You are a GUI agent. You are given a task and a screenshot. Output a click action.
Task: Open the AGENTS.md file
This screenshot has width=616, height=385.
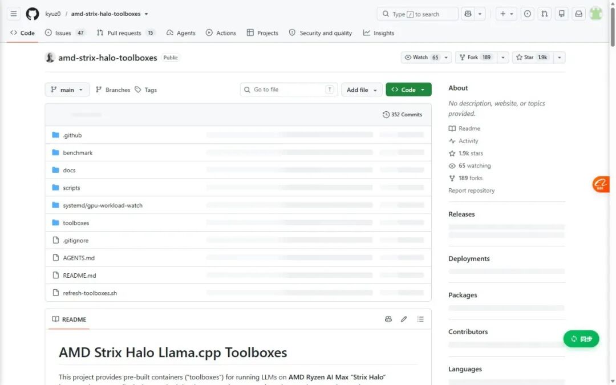[79, 258]
